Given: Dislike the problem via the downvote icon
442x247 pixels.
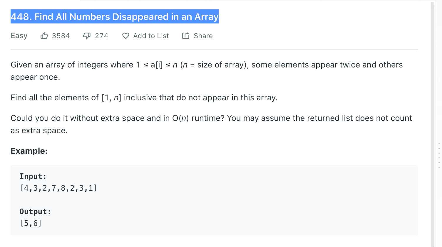Looking at the screenshot, I should (86, 35).
